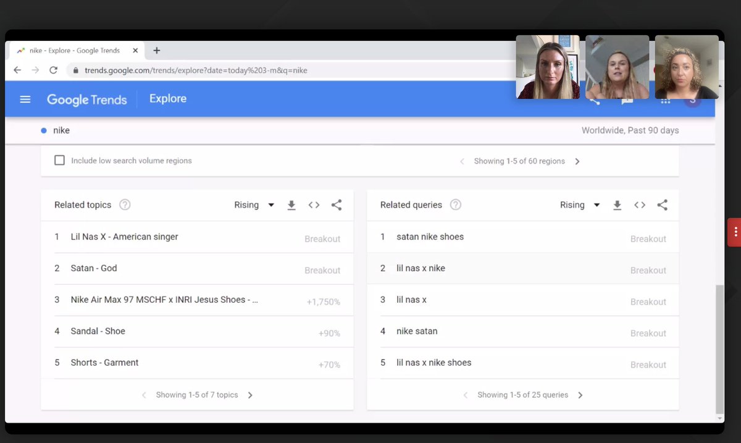
Task: Click the nike search term chip
Action: tap(56, 130)
